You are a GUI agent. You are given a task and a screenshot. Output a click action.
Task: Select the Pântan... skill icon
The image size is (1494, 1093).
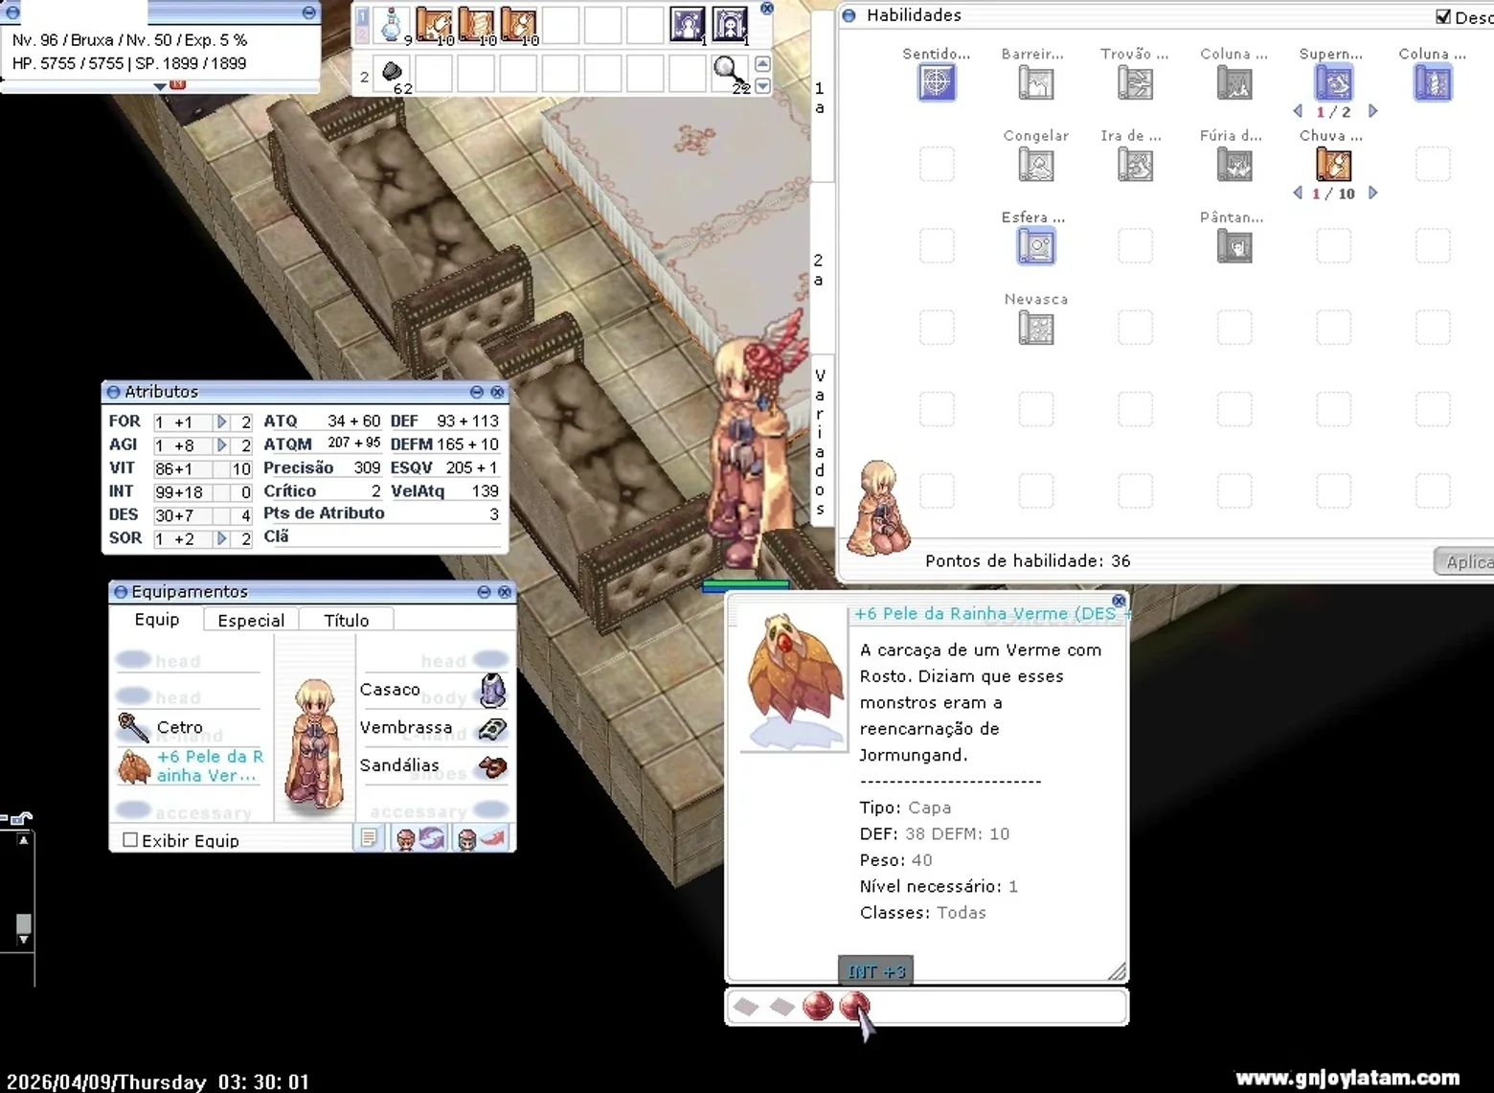[1234, 246]
